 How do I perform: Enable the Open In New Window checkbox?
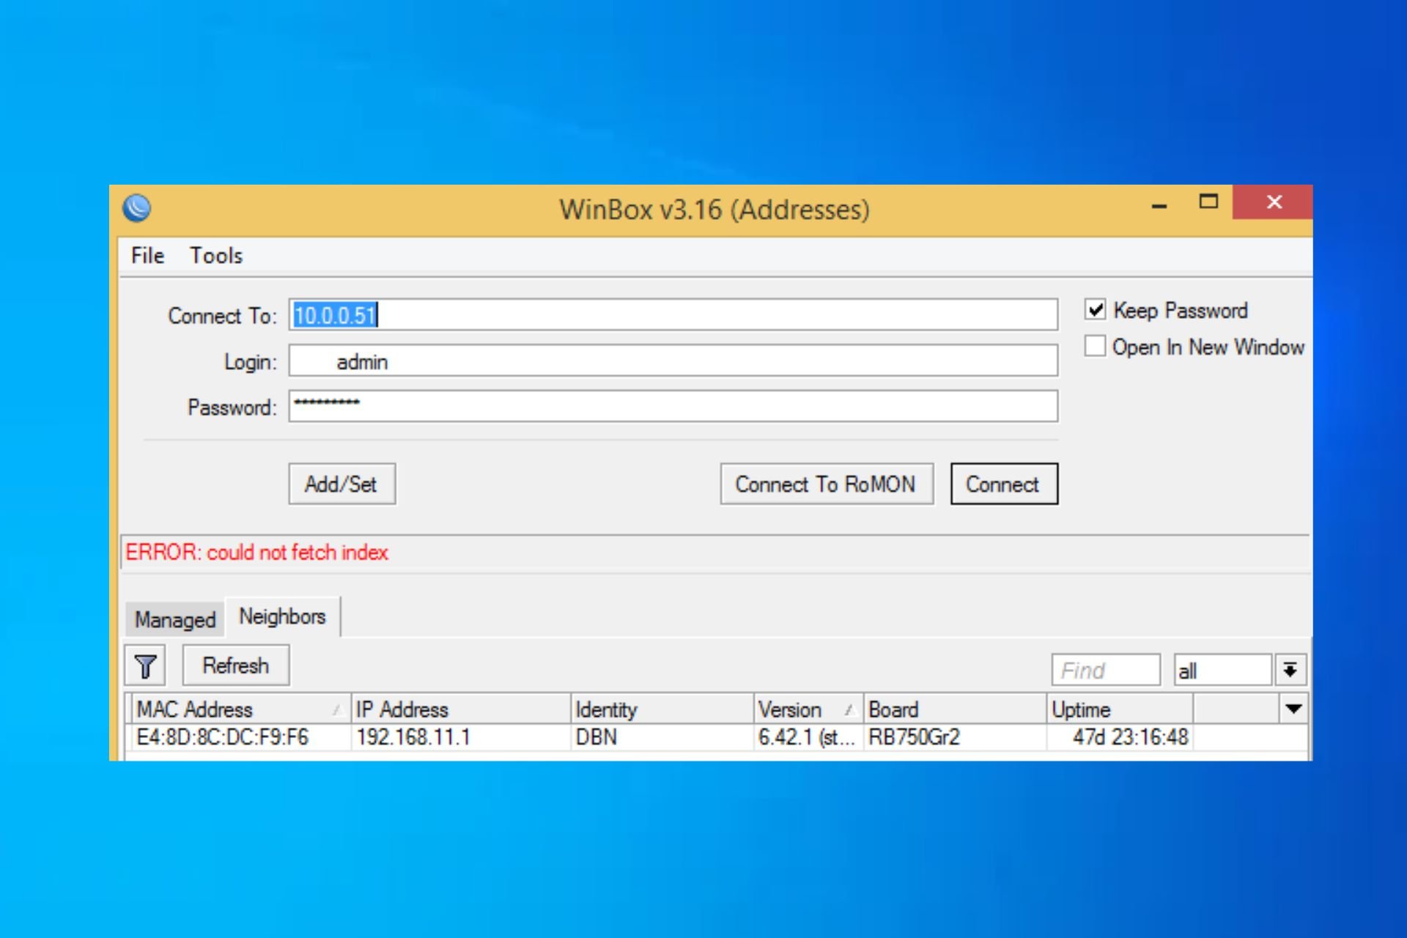[x=1095, y=346]
